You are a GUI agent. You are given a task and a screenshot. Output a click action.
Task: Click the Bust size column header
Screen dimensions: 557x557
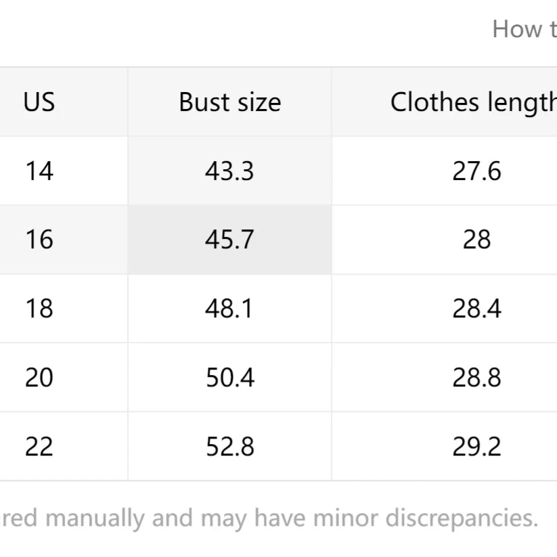(229, 102)
